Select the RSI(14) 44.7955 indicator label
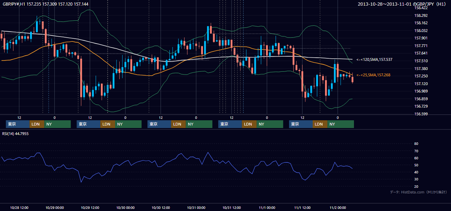Viewport: 451px width, 211px height. click(15, 134)
